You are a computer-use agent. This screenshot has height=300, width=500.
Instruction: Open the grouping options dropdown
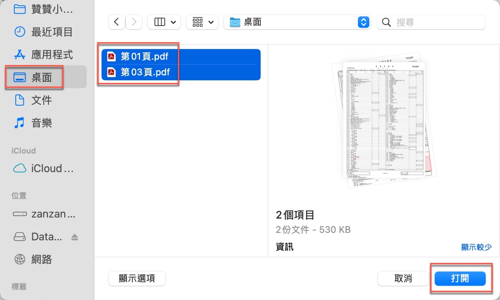tap(202, 22)
